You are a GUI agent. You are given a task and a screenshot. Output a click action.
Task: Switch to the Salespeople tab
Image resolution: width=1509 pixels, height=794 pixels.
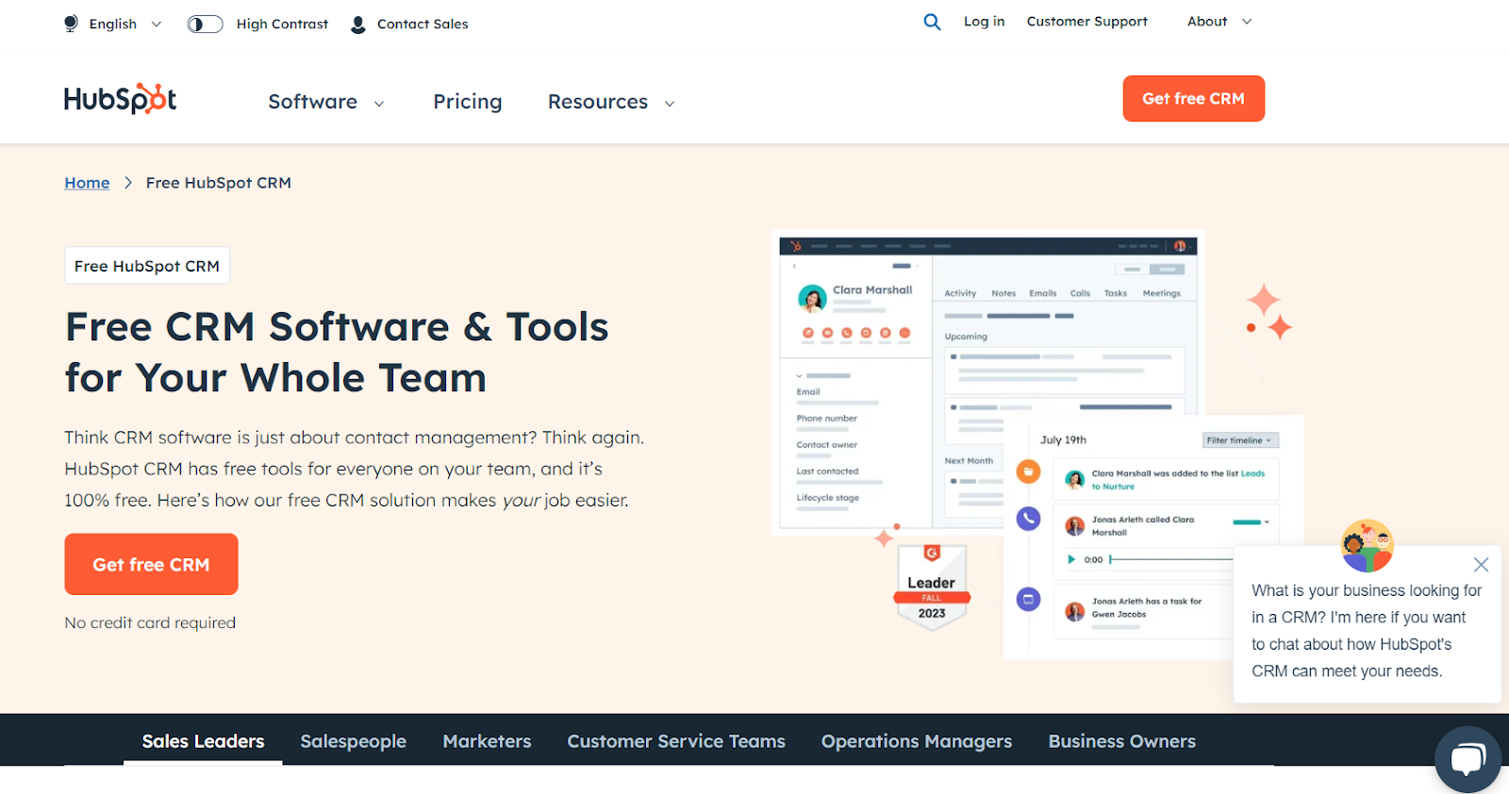(354, 741)
